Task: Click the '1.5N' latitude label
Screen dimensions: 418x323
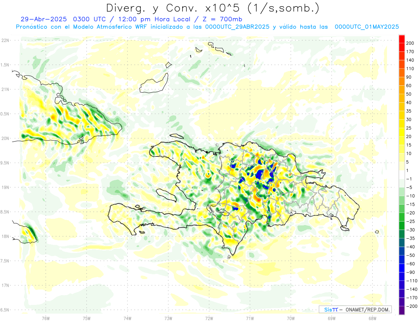Action: (x=5, y=65)
